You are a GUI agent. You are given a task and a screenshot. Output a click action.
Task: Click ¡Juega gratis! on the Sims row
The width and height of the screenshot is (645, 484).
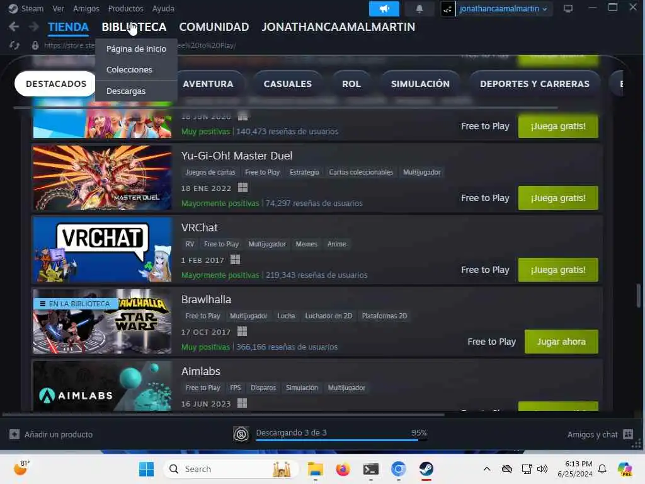coord(558,126)
